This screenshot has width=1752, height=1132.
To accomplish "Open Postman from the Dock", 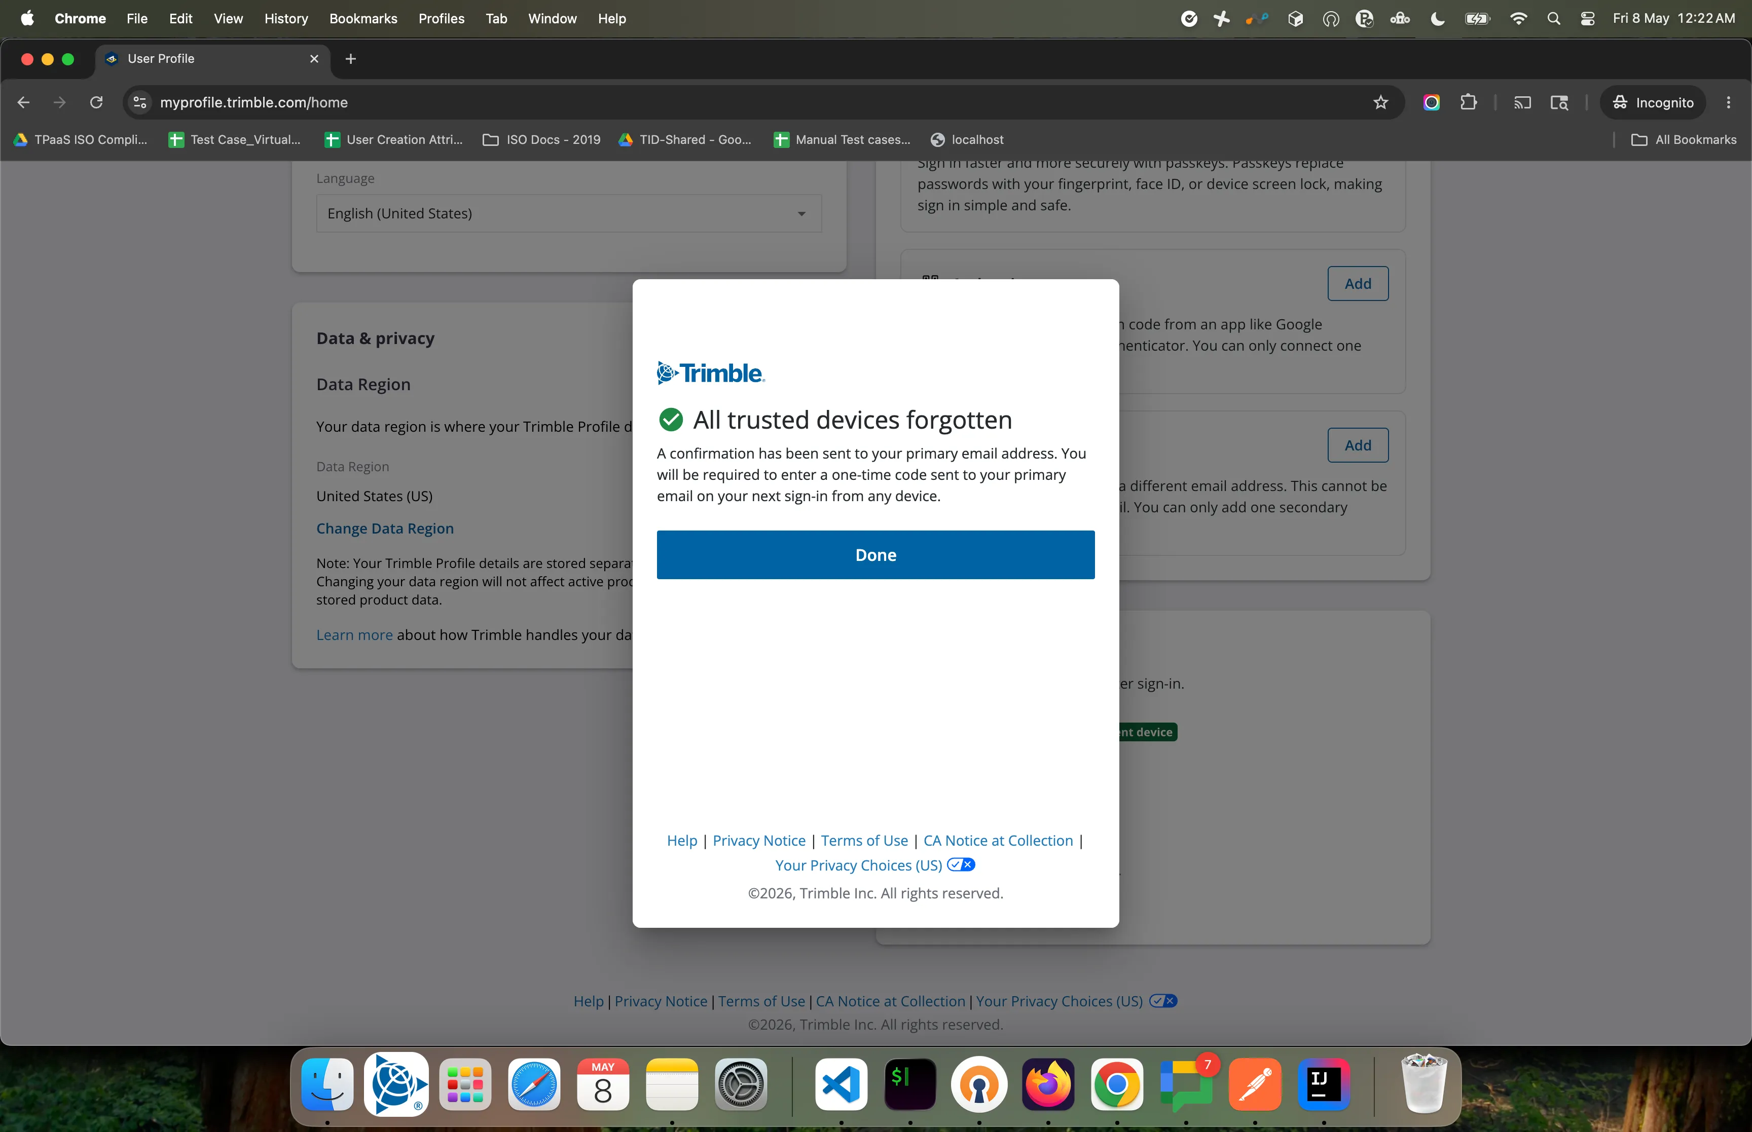I will (x=1254, y=1085).
